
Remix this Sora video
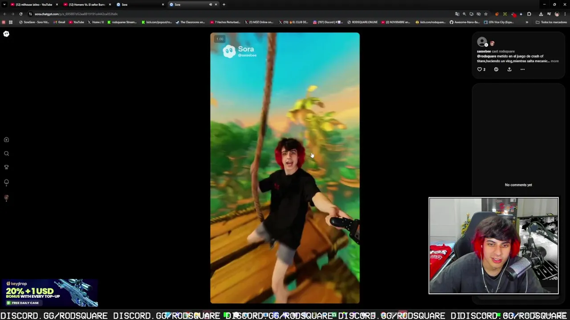tap(496, 69)
